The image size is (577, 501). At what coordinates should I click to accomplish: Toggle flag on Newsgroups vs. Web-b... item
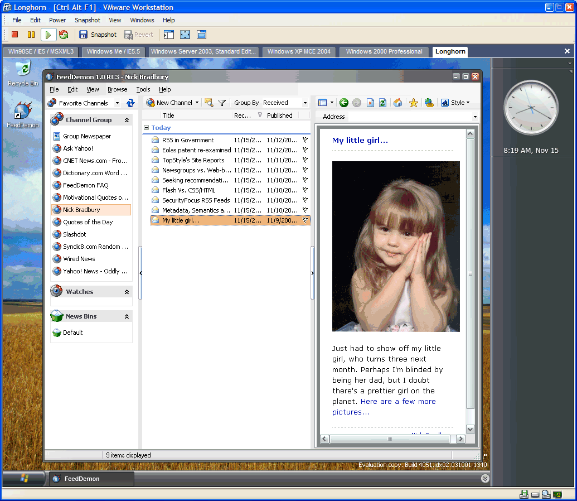(x=305, y=170)
